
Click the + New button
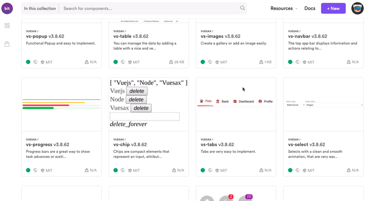pos(333,8)
